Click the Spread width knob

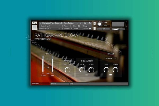[68, 70]
